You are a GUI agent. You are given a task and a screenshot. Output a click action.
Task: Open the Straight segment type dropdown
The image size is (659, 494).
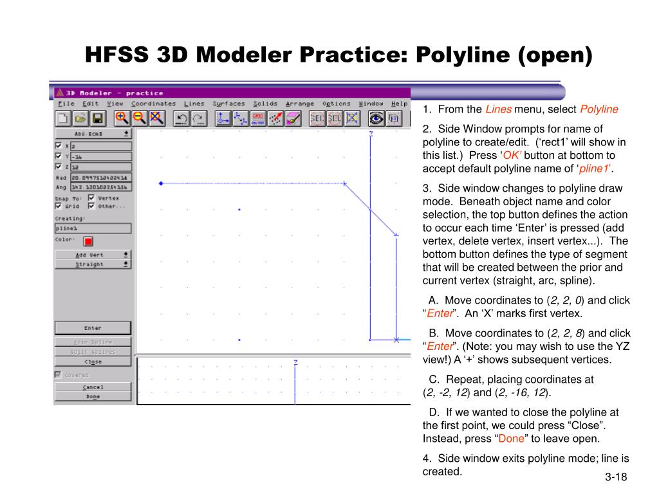pyautogui.click(x=93, y=264)
